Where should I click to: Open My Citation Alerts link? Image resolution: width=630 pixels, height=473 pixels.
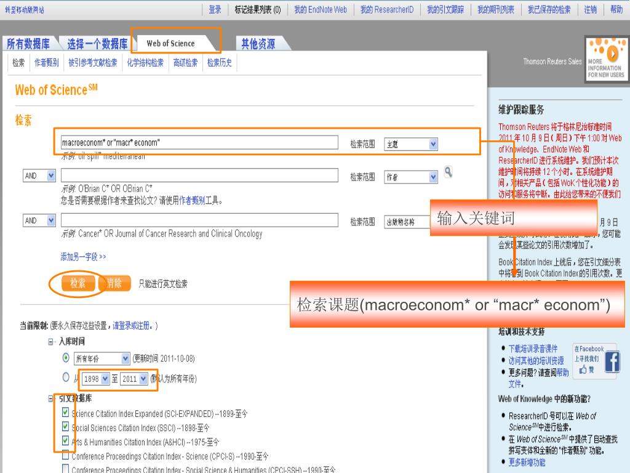(445, 10)
